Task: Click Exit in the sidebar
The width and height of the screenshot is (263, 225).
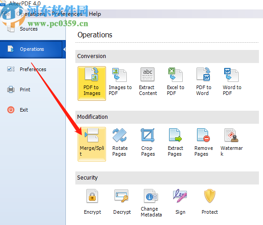Action: click(x=33, y=110)
